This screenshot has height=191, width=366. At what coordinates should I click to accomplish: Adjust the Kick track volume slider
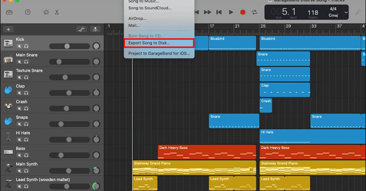click(x=70, y=46)
